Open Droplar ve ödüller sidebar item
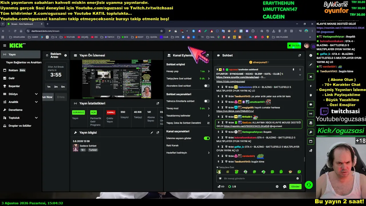The height and width of the screenshot is (206, 366). pos(21,126)
